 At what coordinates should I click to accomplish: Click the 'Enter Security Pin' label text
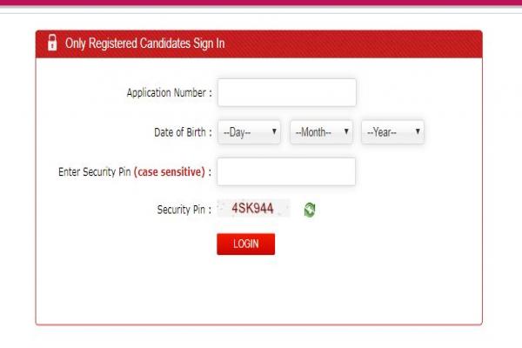click(94, 172)
